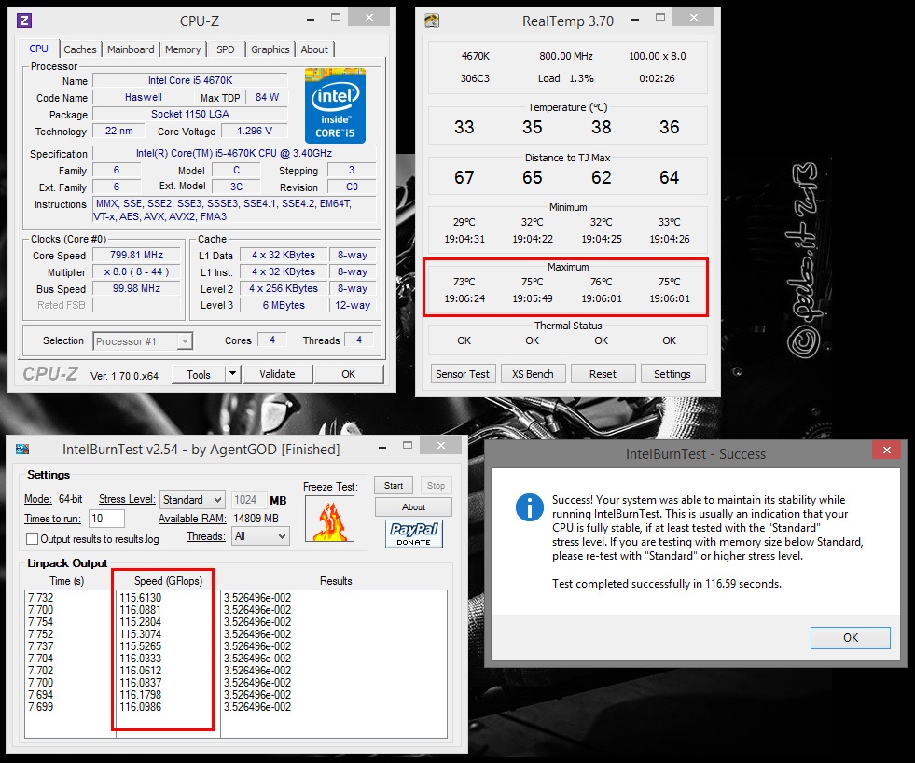Minimize the RealTemp window

tap(635, 18)
